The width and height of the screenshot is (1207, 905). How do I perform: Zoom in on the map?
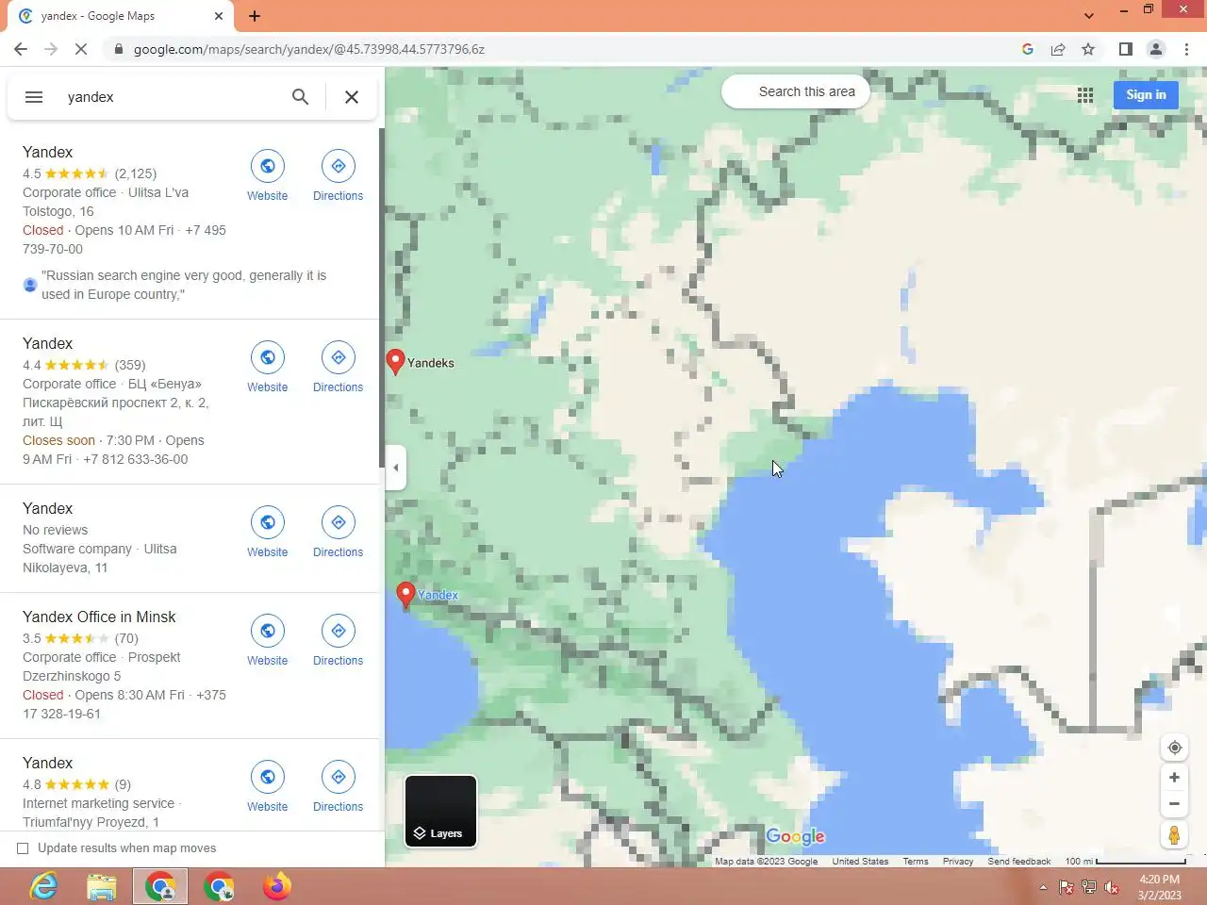1174,778
